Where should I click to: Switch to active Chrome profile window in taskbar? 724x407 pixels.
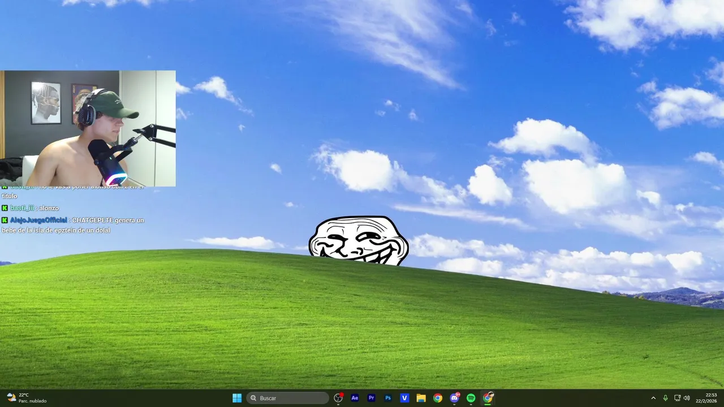click(488, 398)
